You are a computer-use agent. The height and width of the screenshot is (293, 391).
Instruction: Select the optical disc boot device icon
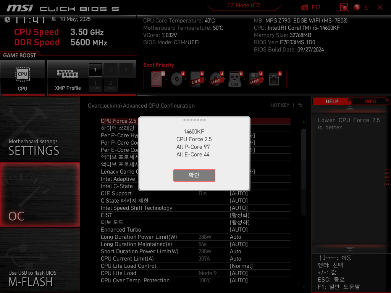pos(177,79)
